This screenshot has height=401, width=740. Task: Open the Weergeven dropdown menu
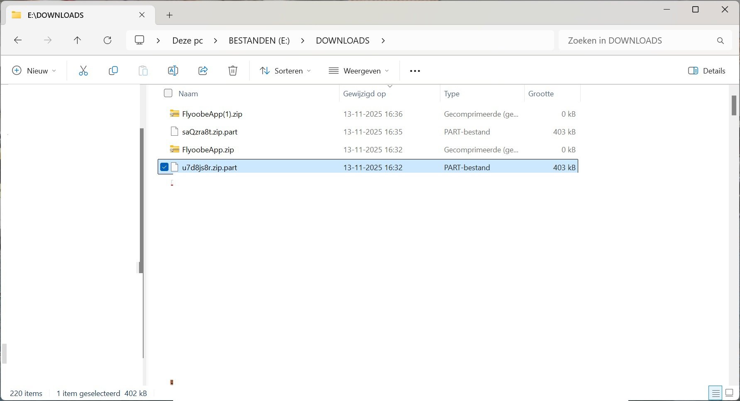pos(359,71)
